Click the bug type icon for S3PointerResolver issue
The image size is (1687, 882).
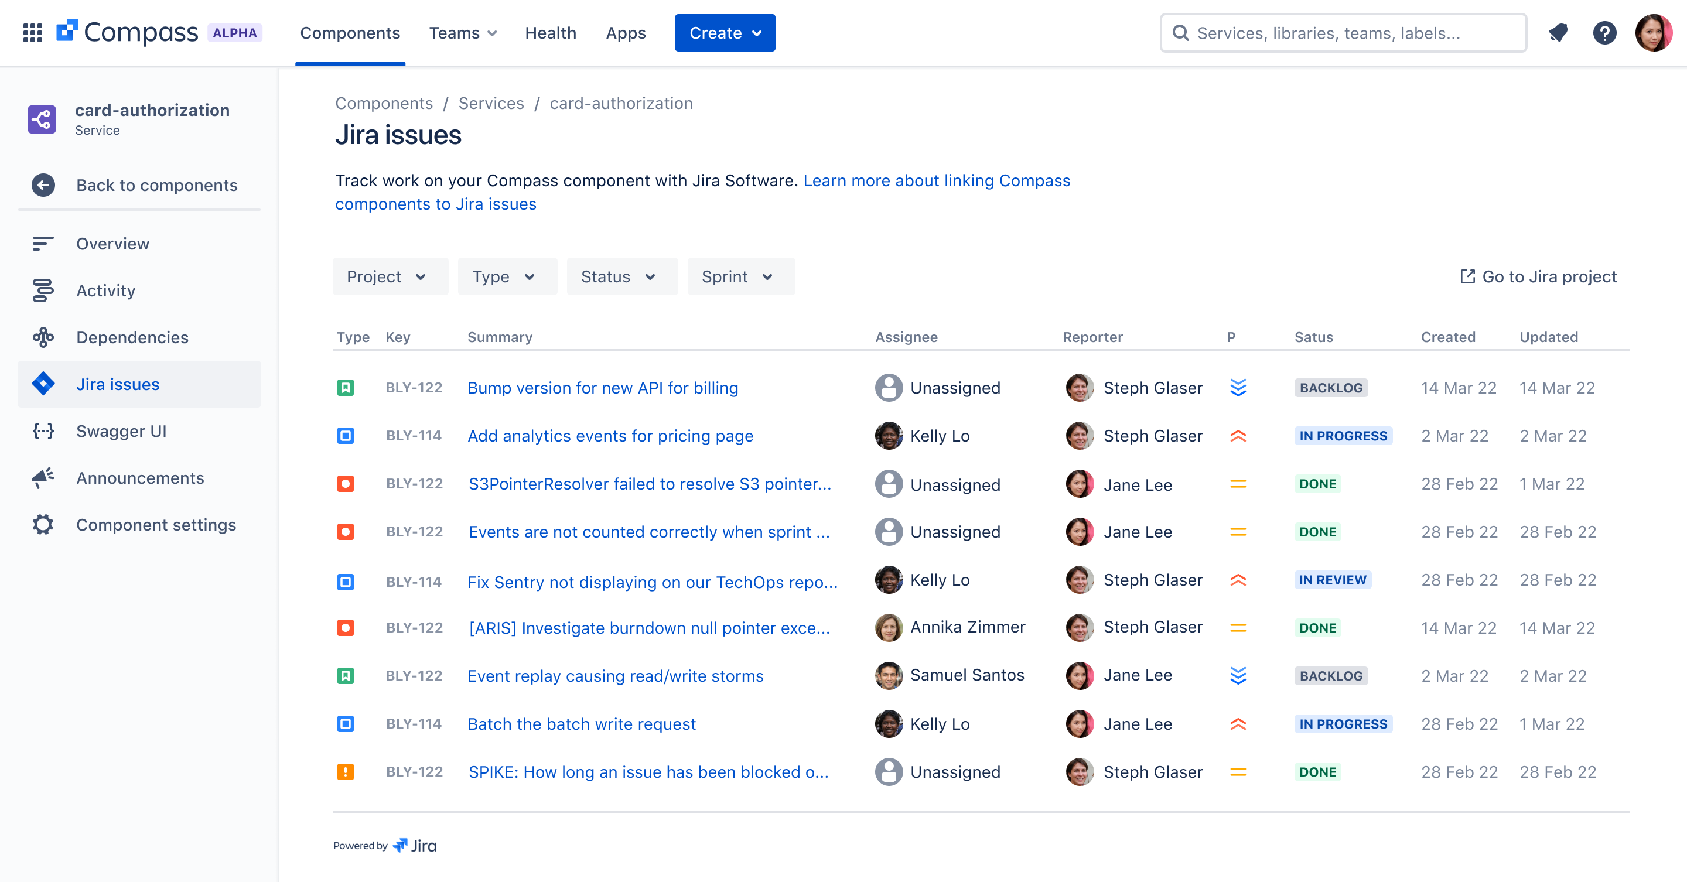(x=345, y=484)
